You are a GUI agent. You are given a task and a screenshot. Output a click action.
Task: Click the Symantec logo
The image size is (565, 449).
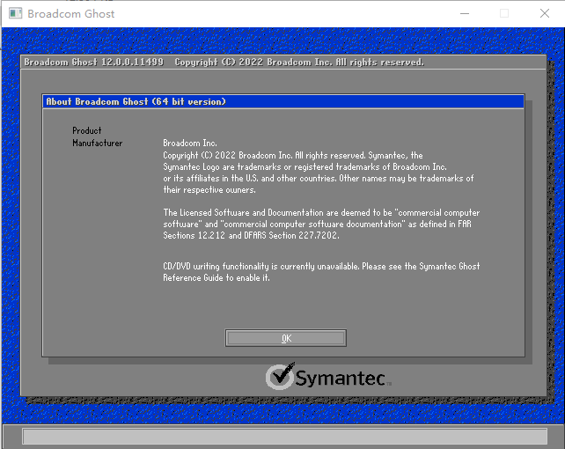tap(328, 377)
